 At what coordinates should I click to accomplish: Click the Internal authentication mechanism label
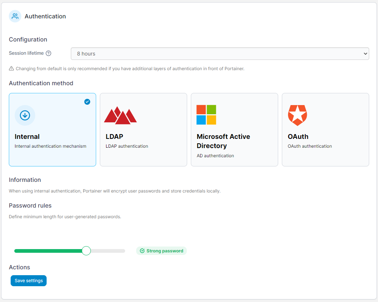pyautogui.click(x=50, y=146)
